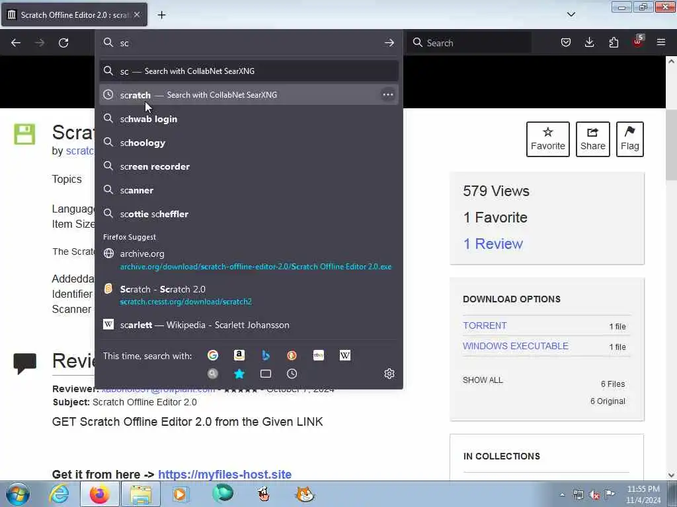Viewport: 677px width, 507px height.
Task: Select the 'scottie scheffler' suggestion
Action: [x=249, y=214]
